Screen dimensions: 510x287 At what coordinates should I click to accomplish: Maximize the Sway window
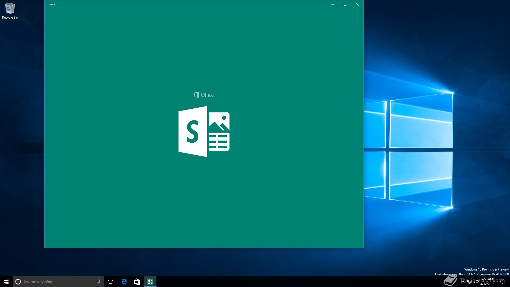pyautogui.click(x=345, y=4)
